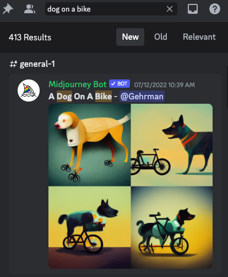Click the verified BOT badge
This screenshot has width=228, height=277.
click(x=120, y=84)
